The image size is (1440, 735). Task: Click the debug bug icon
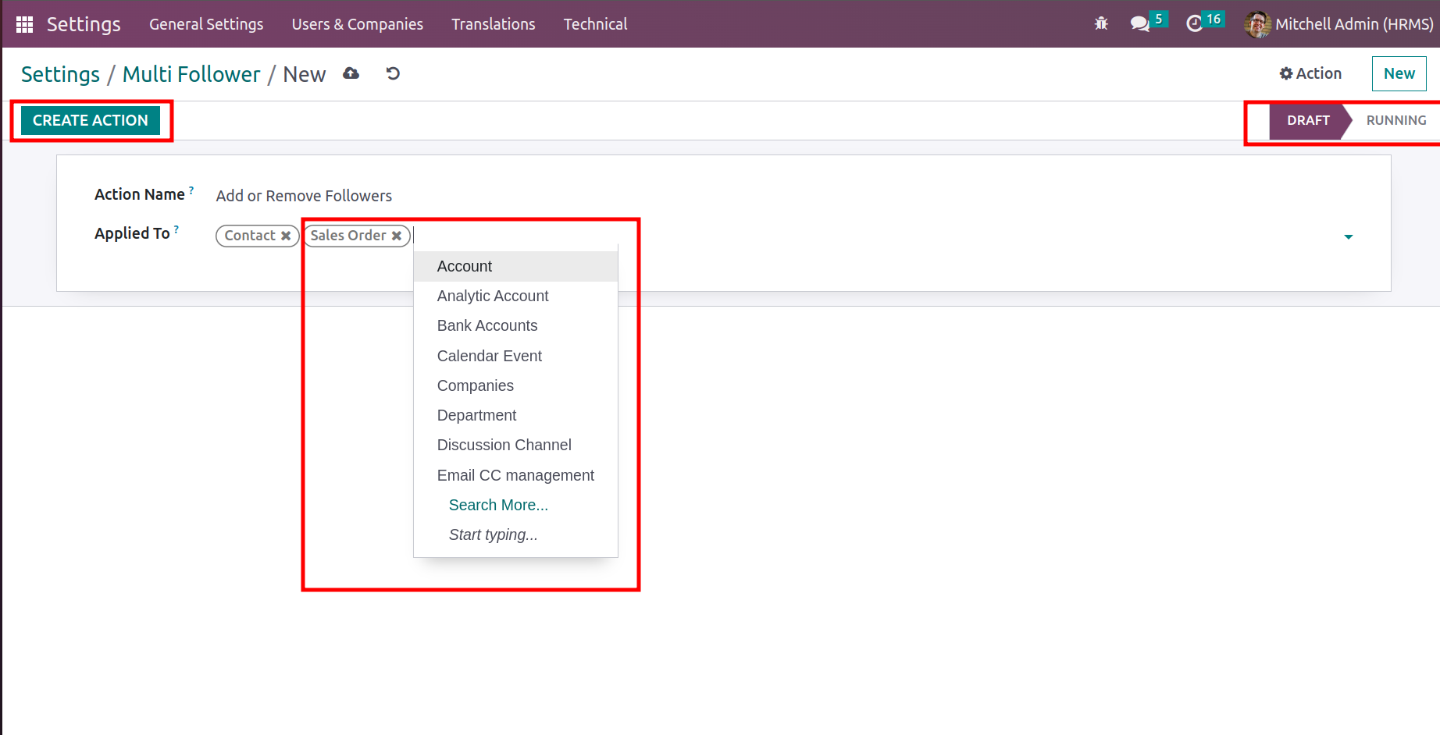pos(1101,23)
